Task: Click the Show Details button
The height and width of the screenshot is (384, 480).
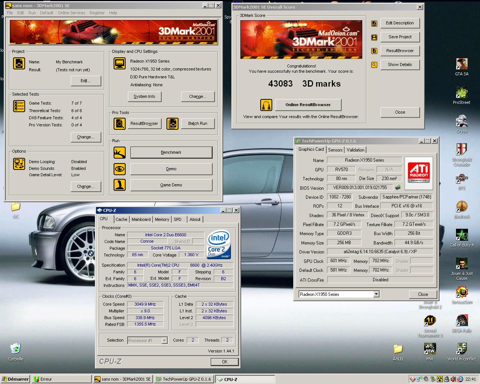Action: [400, 65]
